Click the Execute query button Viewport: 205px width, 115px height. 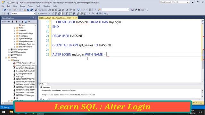(42, 13)
